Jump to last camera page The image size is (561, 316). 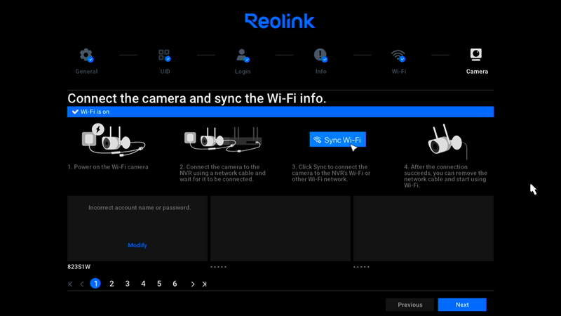pyautogui.click(x=204, y=284)
